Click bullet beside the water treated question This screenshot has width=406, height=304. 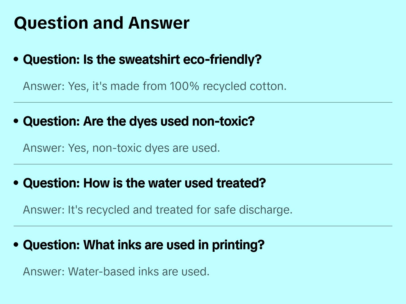point(16,183)
